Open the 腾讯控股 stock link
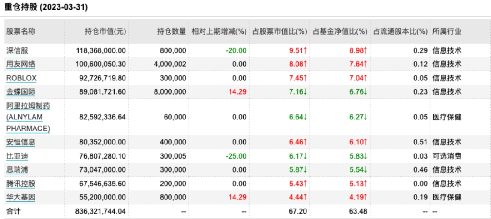This screenshot has height=219, width=491. tap(20, 184)
